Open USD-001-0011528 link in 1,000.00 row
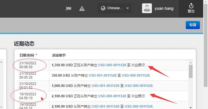 point(106,86)
